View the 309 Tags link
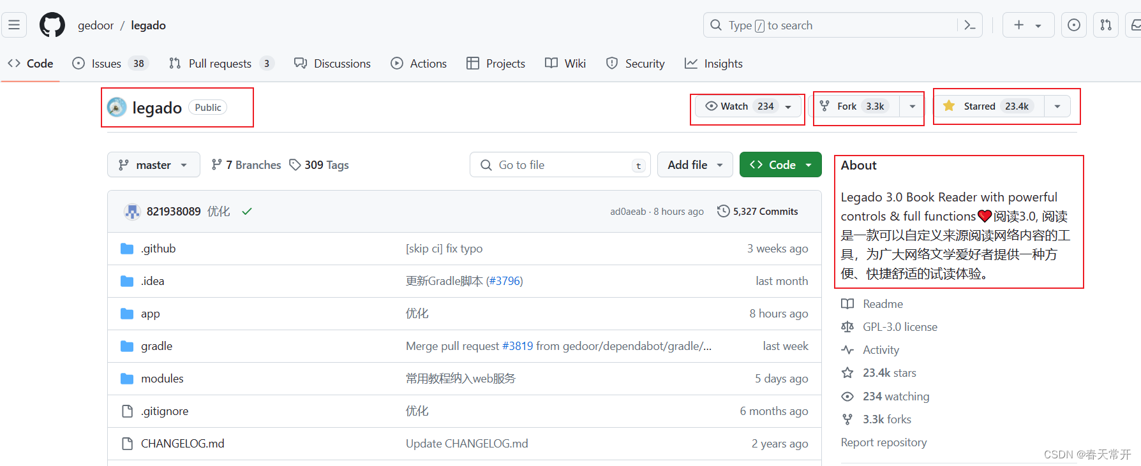Image resolution: width=1141 pixels, height=466 pixels. tap(319, 165)
